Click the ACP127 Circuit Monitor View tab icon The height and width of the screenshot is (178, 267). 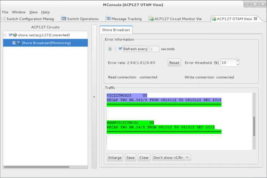tap(151, 19)
